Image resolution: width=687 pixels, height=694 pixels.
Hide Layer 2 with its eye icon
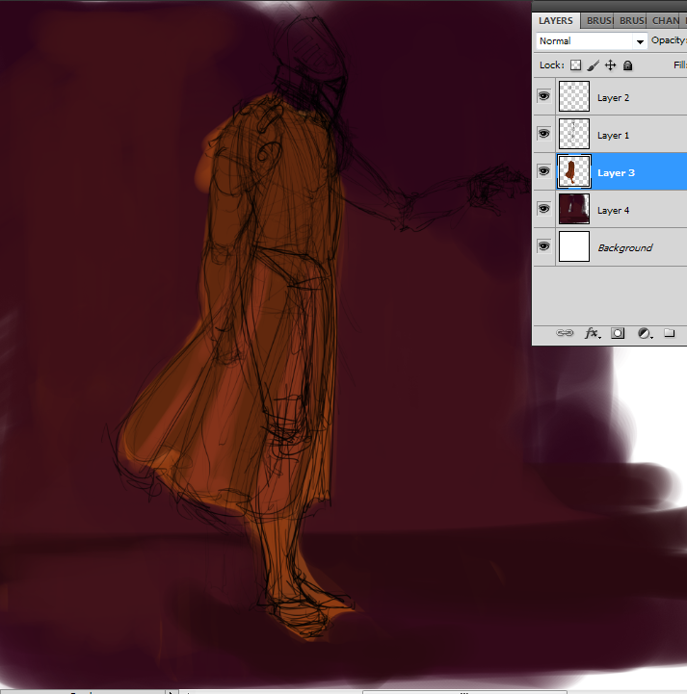[x=544, y=96]
